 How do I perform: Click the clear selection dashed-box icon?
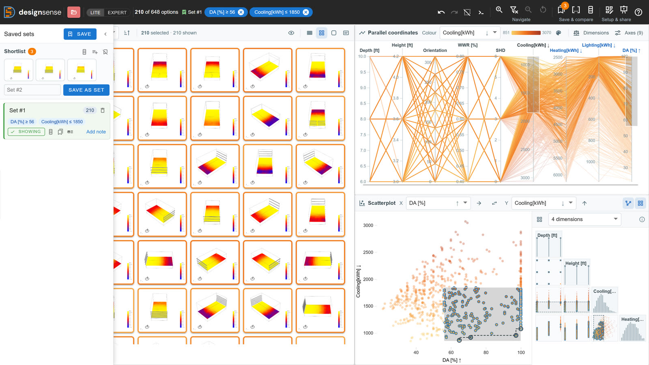(467, 12)
